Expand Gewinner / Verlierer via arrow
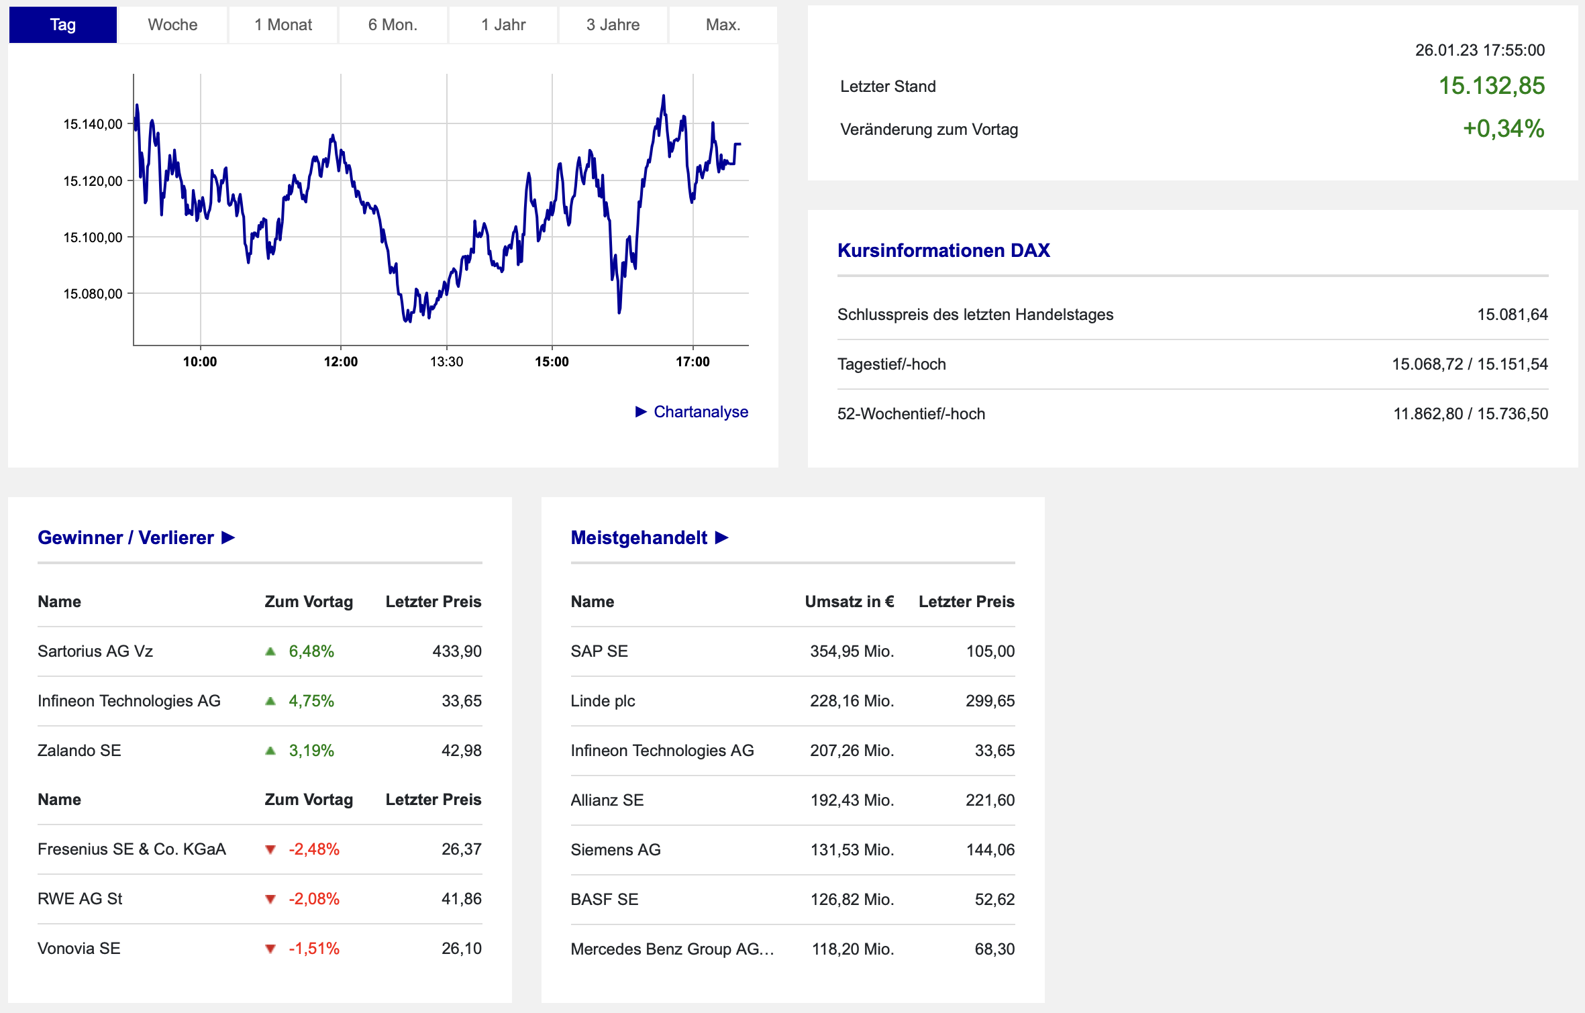Screen dimensions: 1585x1013 click(x=228, y=538)
